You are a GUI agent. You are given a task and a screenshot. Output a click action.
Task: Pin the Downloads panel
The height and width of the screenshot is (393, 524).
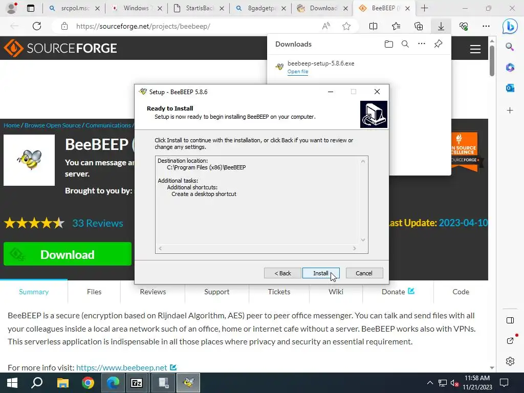pyautogui.click(x=438, y=44)
